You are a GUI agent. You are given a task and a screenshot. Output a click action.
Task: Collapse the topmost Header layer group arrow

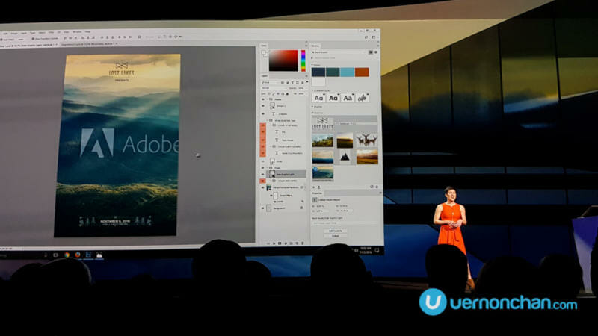268,99
